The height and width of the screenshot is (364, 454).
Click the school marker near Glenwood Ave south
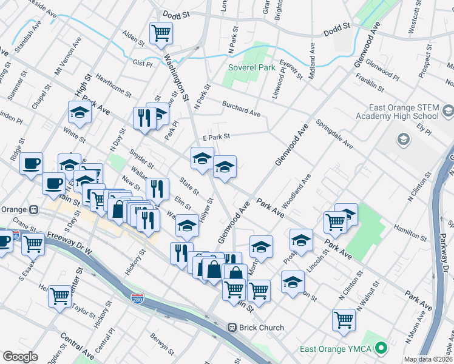point(261,247)
